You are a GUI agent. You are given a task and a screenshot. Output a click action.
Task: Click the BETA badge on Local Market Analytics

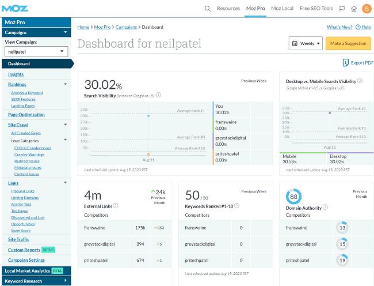pos(57,271)
